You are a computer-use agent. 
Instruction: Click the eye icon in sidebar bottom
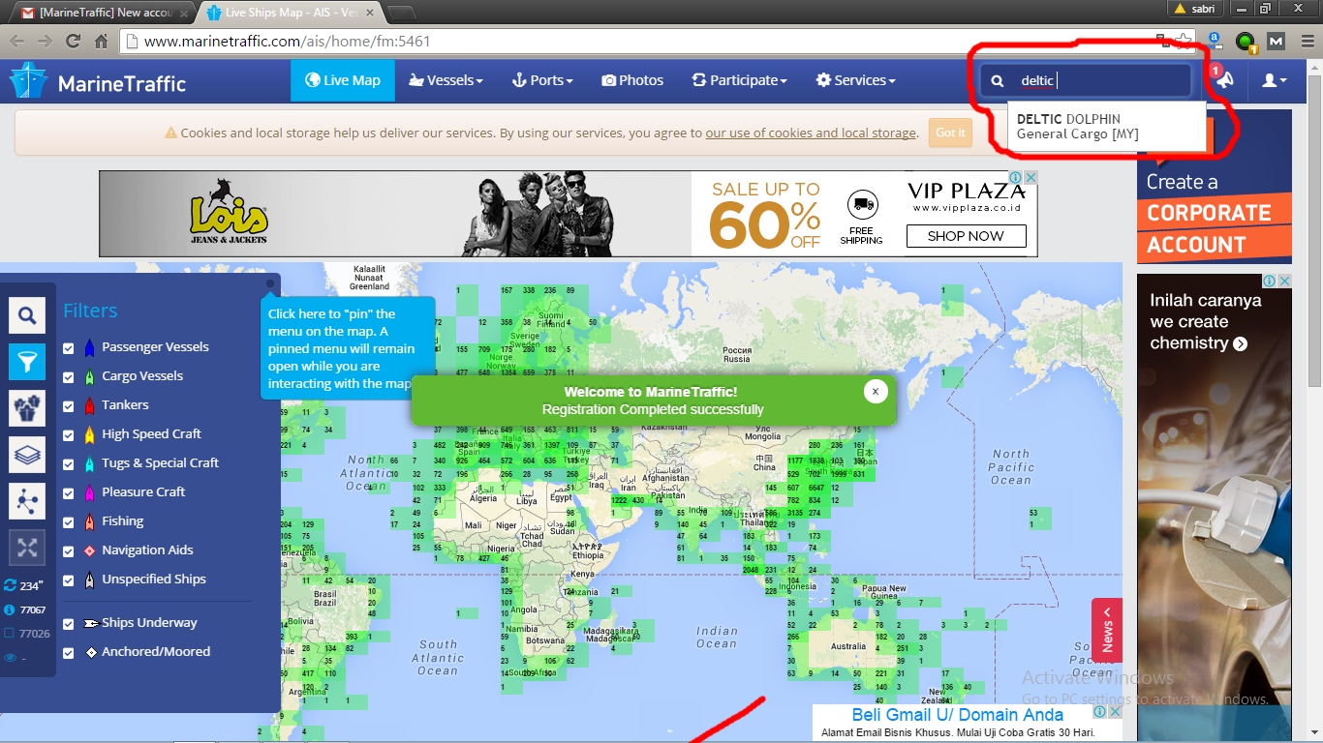click(10, 658)
